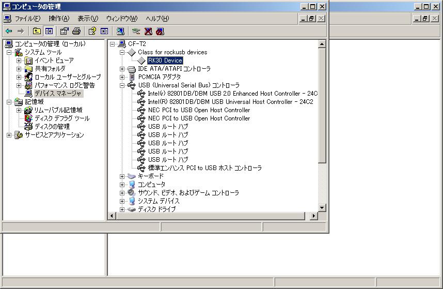Click device list scroll up arrow
The image size is (443, 289).
[322, 44]
